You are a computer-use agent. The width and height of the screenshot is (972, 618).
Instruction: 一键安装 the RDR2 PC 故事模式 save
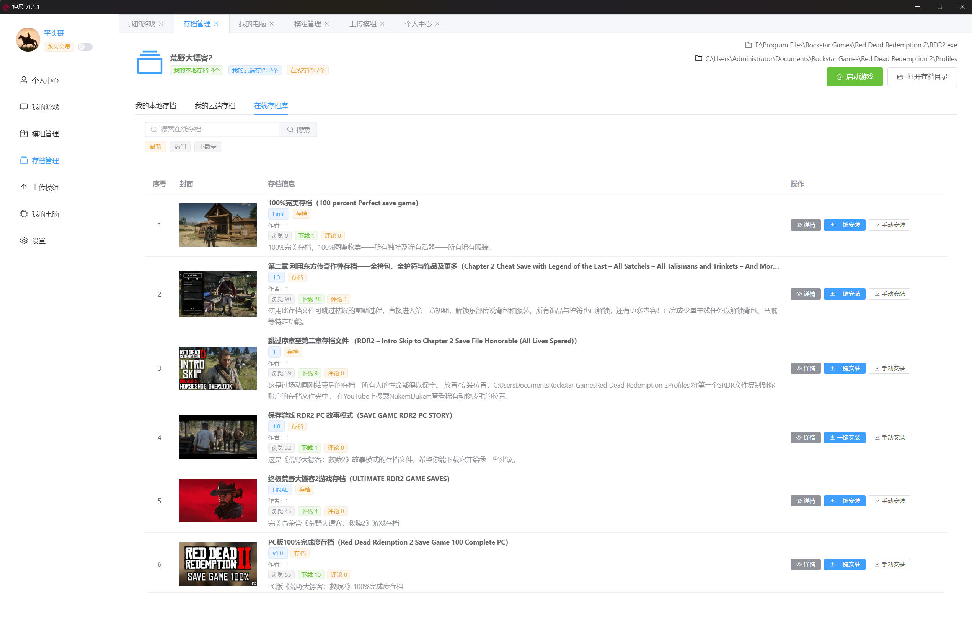(x=845, y=437)
